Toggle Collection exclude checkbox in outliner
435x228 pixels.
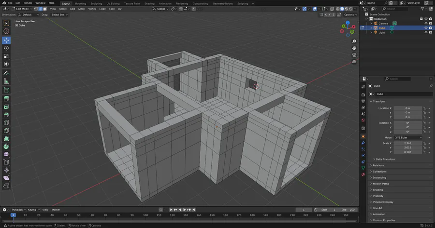[x=421, y=19]
